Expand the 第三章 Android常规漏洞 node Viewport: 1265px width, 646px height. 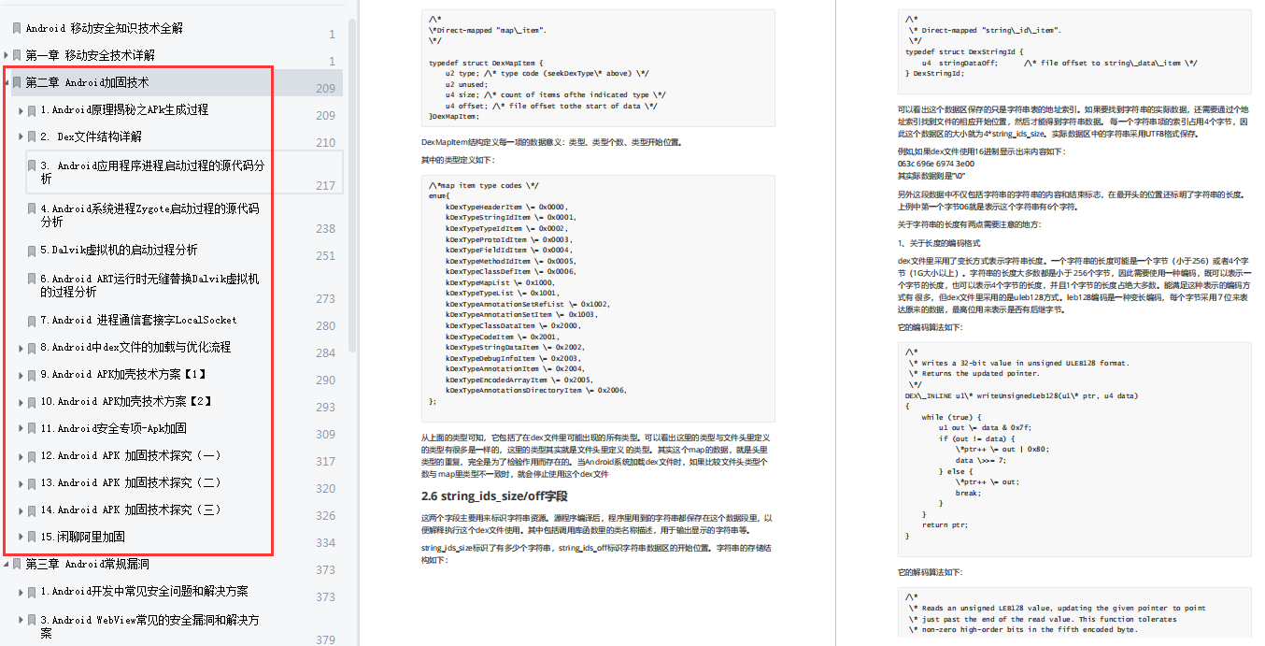6,564
